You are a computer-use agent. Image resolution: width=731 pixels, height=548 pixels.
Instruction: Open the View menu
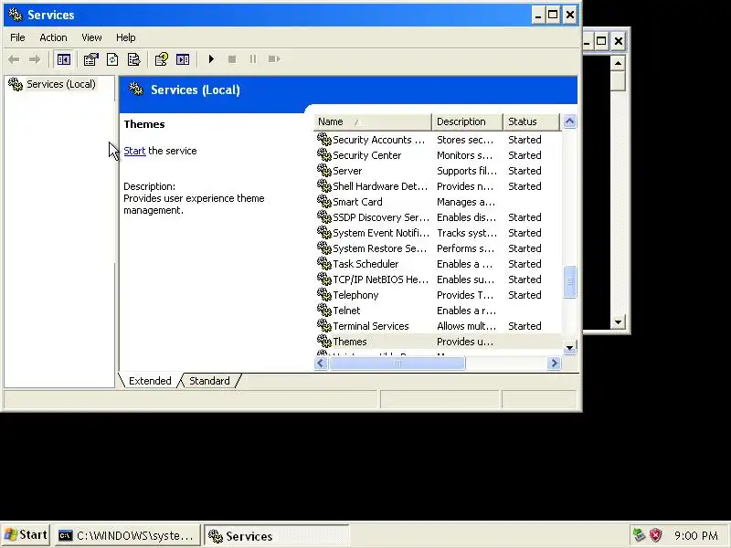[x=91, y=37]
